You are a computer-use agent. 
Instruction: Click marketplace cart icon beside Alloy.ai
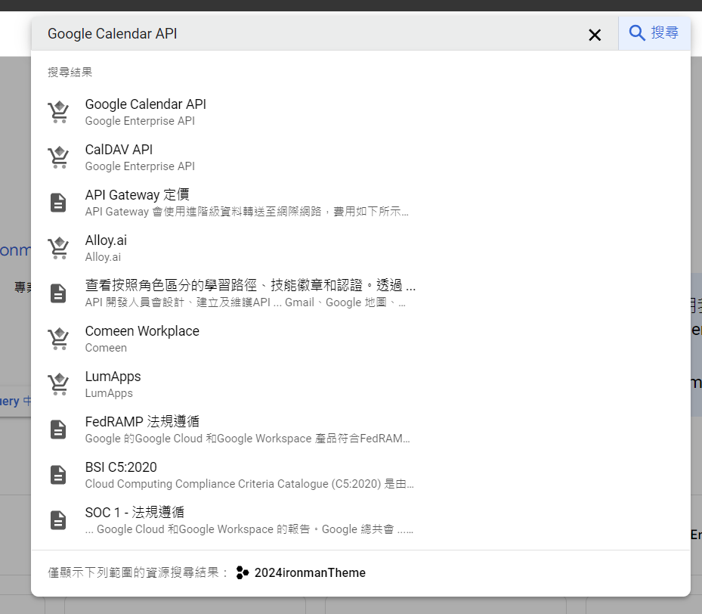[58, 248]
